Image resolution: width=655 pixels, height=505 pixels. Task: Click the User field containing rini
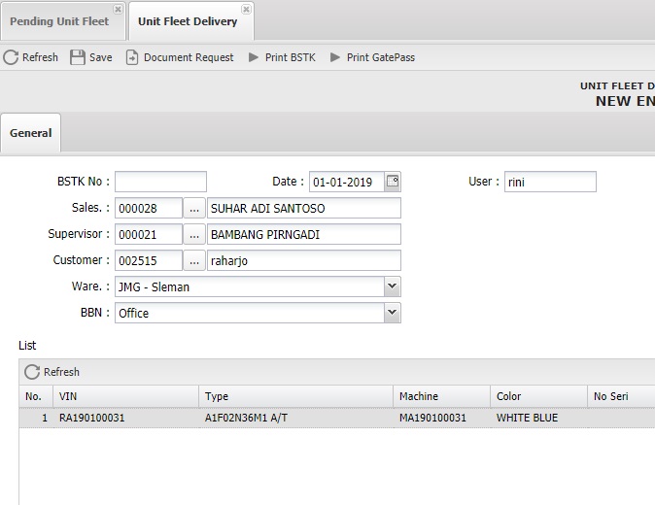tap(549, 182)
